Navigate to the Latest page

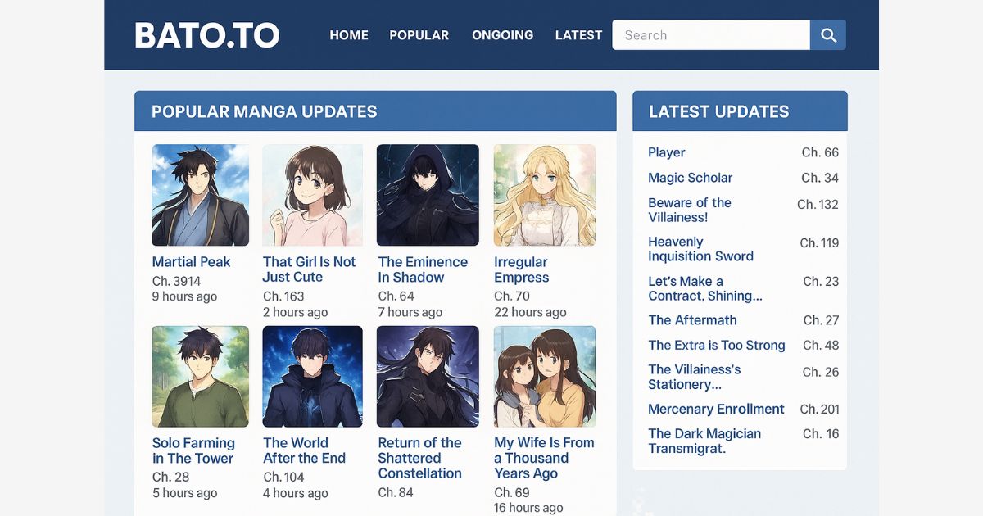click(578, 35)
